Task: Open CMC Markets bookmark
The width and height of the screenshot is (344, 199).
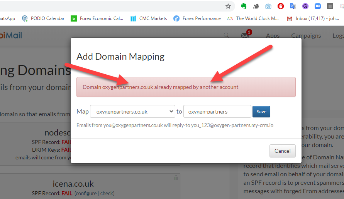Action: [x=149, y=18]
